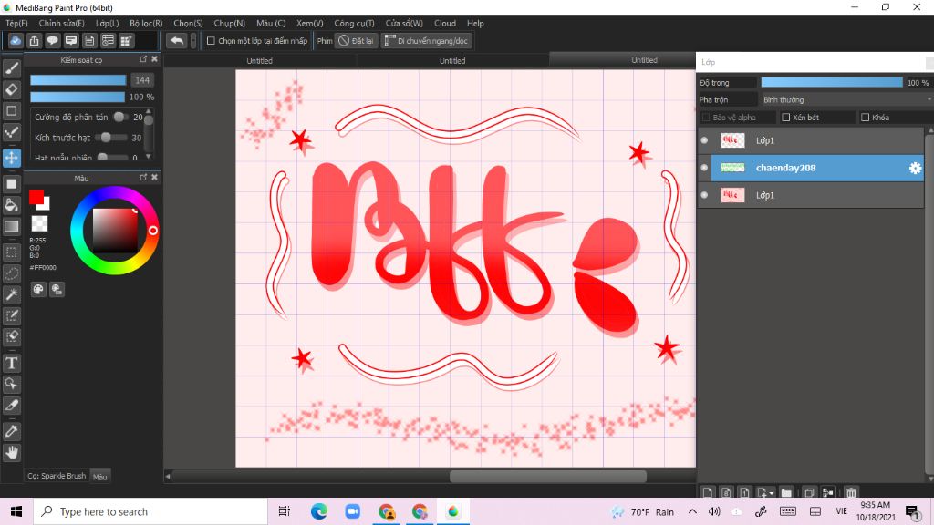The width and height of the screenshot is (934, 525).
Task: Toggle the 'Bảo vệ alpha' checkbox
Action: pyautogui.click(x=706, y=118)
